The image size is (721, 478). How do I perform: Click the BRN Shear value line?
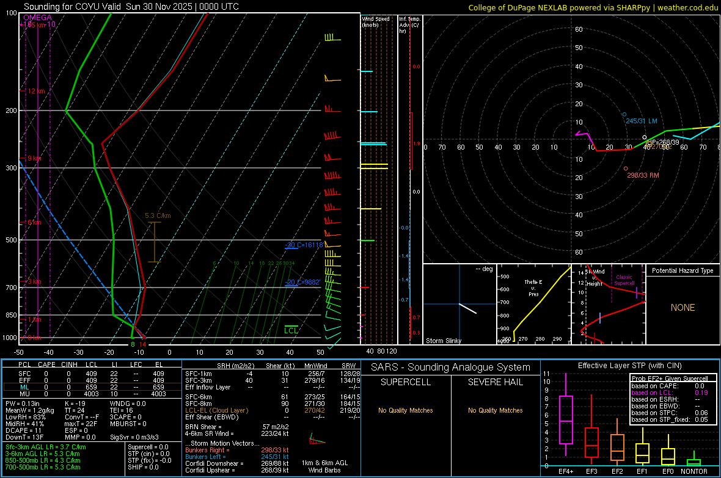coord(237,427)
